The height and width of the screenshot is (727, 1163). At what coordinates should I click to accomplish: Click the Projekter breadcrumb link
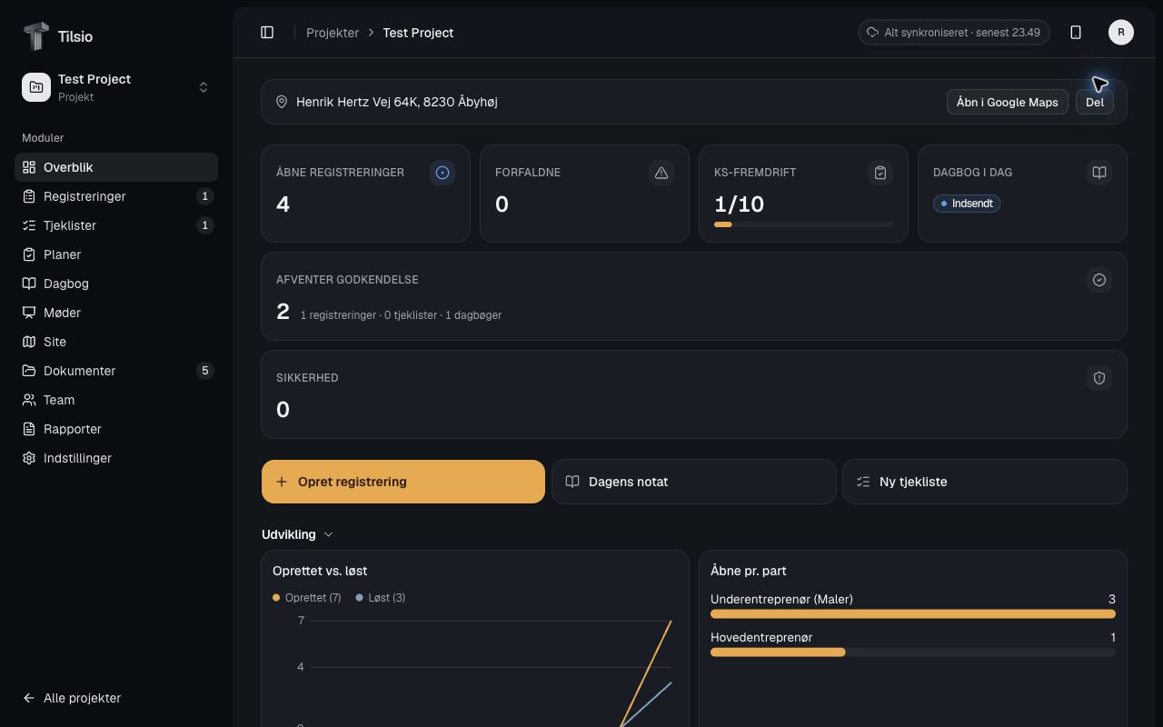[333, 33]
